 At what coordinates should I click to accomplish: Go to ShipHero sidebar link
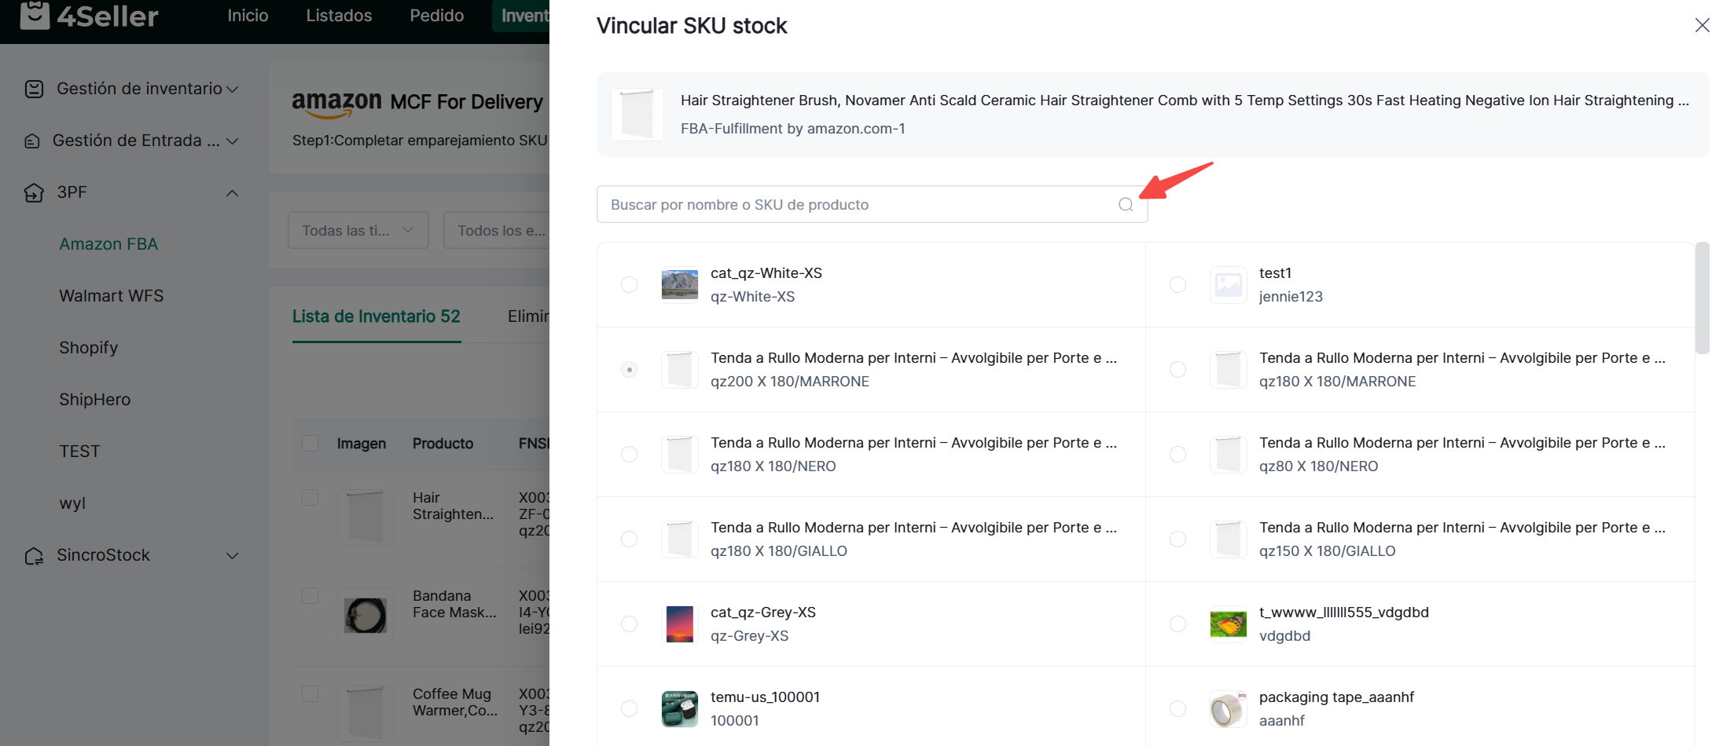click(x=94, y=400)
